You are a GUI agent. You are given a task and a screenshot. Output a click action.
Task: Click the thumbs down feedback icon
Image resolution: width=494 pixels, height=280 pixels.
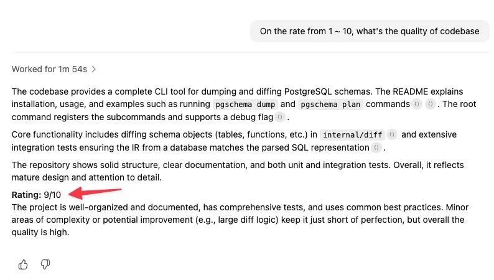click(45, 264)
